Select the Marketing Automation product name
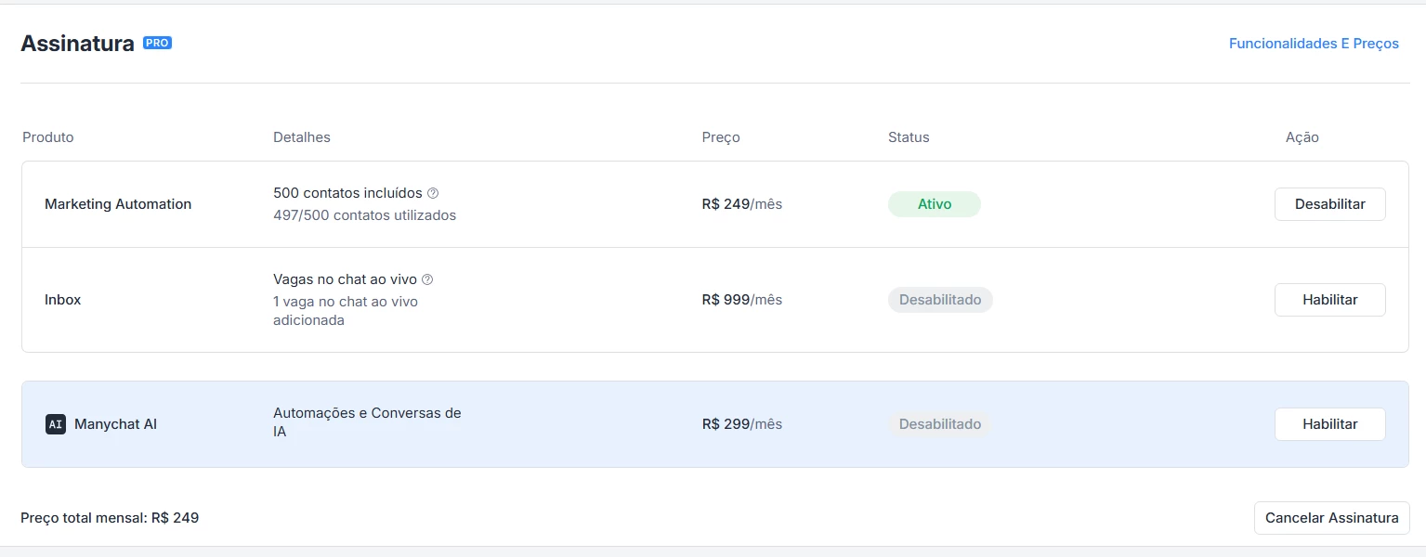1426x557 pixels. click(118, 204)
